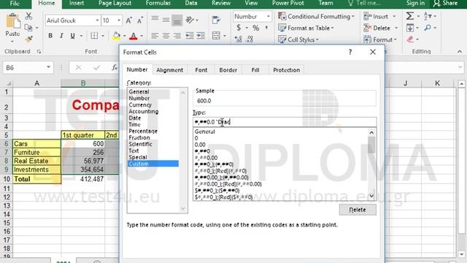Image resolution: width=467 pixels, height=263 pixels.
Task: Center text horizontally icon
Action: 166,36
